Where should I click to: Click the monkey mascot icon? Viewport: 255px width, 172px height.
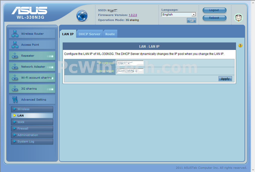click(239, 18)
